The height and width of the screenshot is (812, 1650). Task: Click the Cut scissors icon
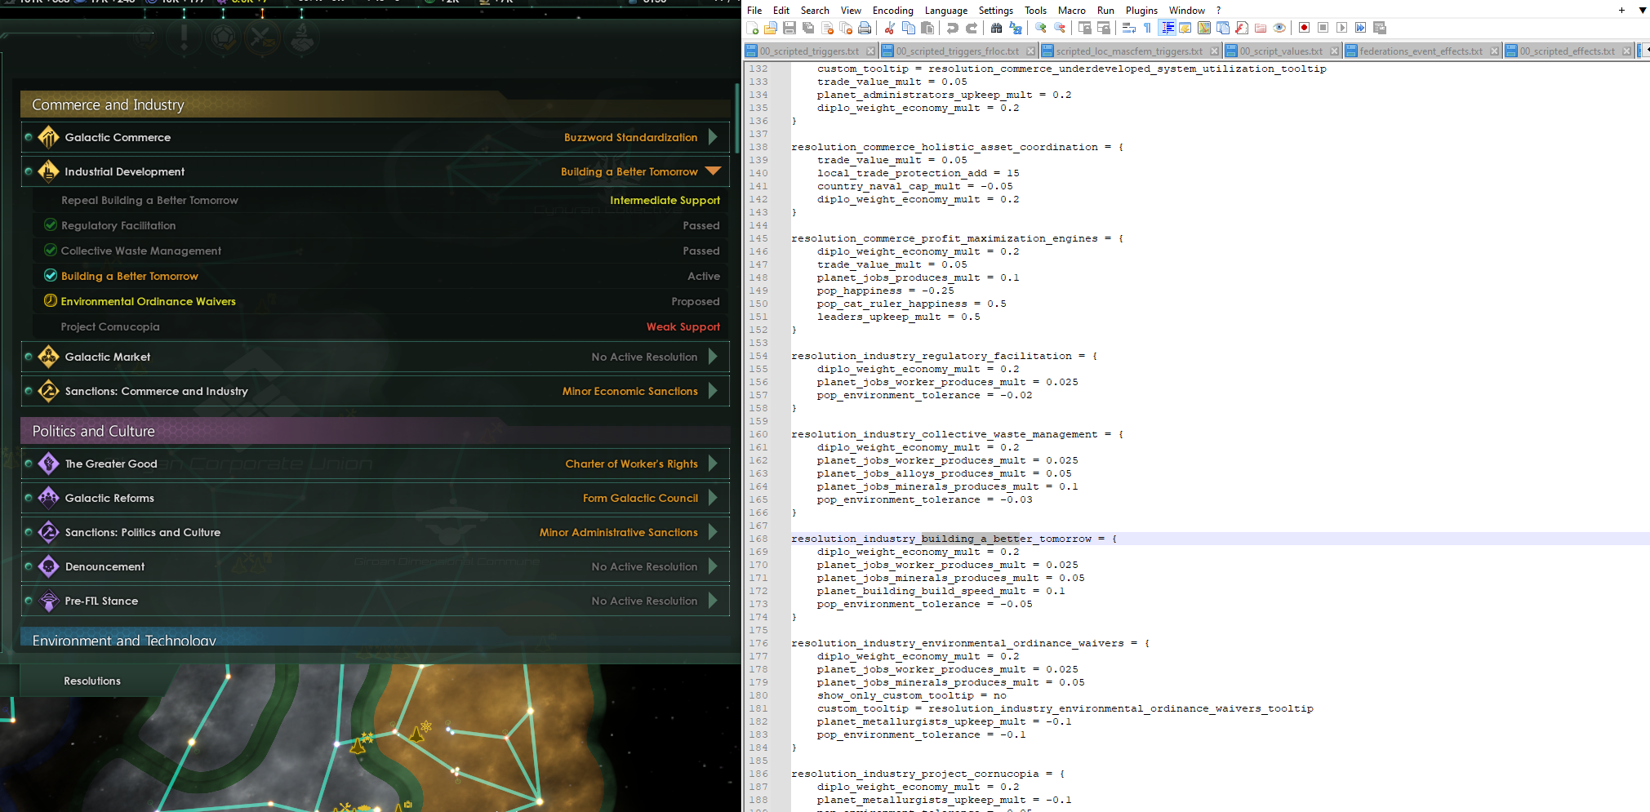tap(889, 28)
